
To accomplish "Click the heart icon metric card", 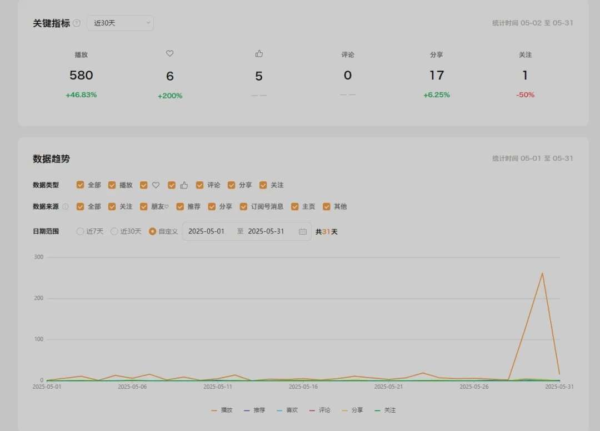I will pyautogui.click(x=170, y=75).
